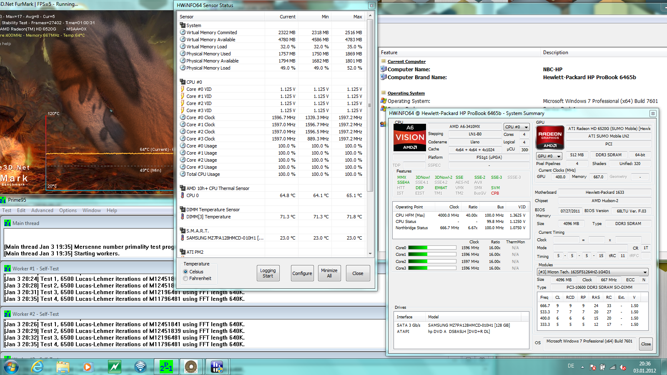
Task: Open Windows Explorer folder taskbar icon
Action: coord(63,367)
